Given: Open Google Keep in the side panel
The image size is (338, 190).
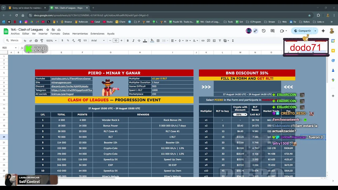Looking at the screenshot, I should (333, 51).
